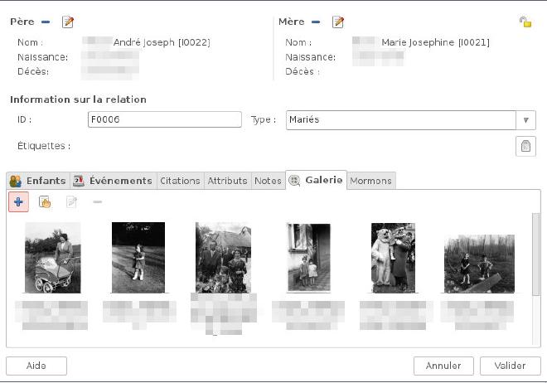This screenshot has height=383, width=547.
Task: Expand the relation Type dropdown arrow
Action: [x=525, y=120]
